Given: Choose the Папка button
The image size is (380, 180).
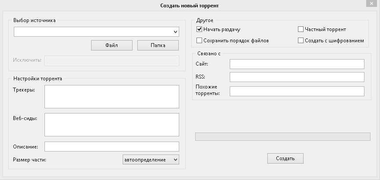Looking at the screenshot, I should click(x=158, y=45).
